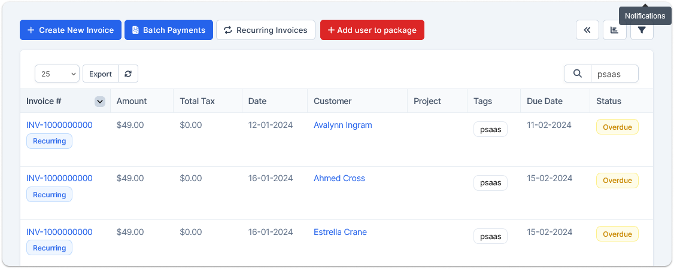Click the magnifying glass search icon

pyautogui.click(x=578, y=74)
